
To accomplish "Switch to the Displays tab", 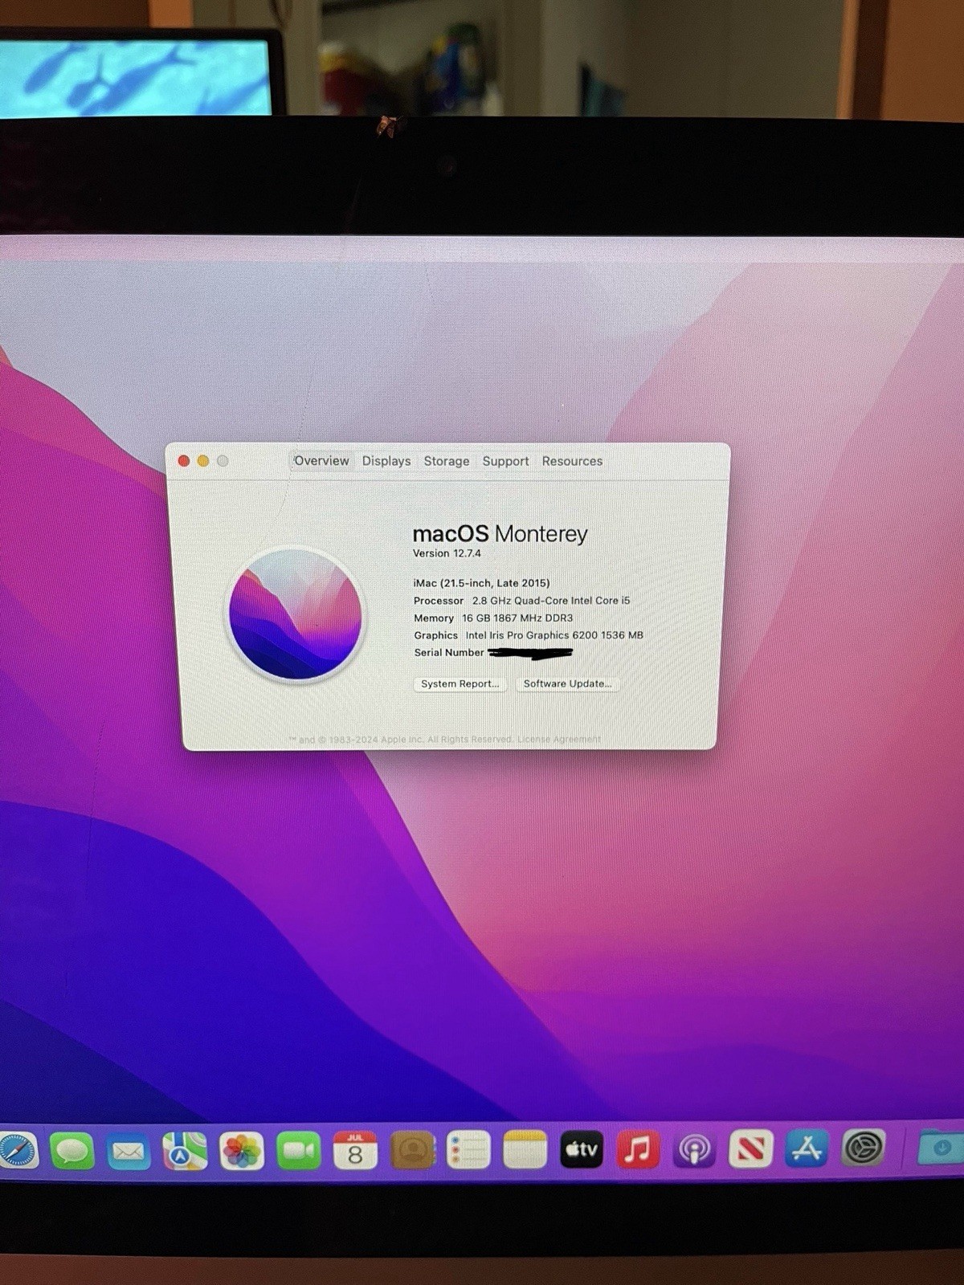I will pos(386,461).
